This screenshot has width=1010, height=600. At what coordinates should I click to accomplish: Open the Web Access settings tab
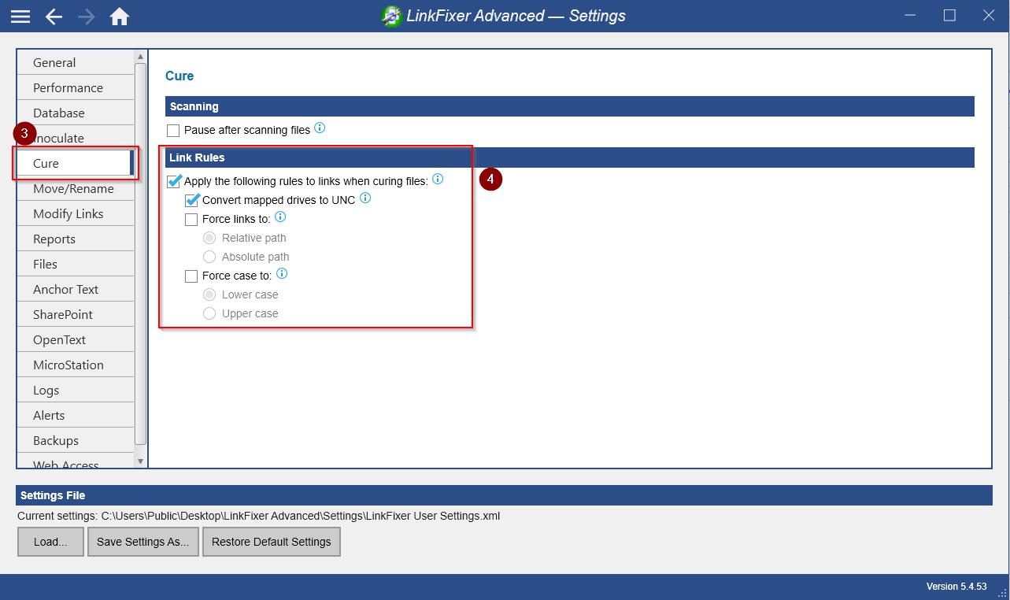[x=76, y=462]
